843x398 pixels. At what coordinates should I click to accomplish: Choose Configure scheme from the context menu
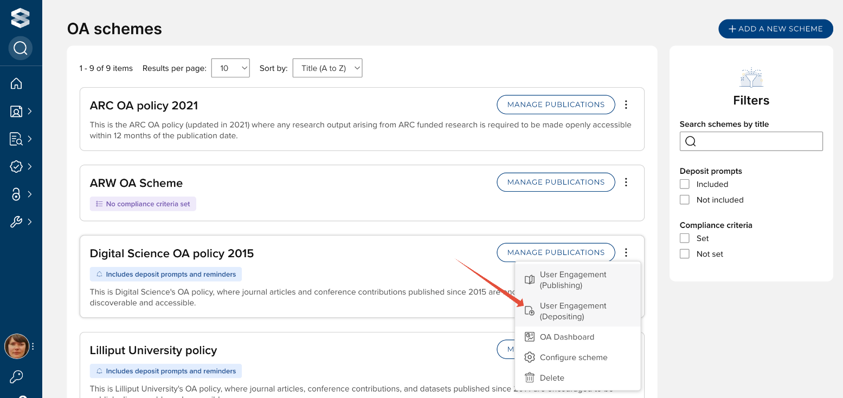[573, 357]
